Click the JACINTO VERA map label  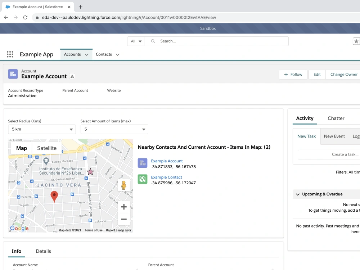pos(59,185)
